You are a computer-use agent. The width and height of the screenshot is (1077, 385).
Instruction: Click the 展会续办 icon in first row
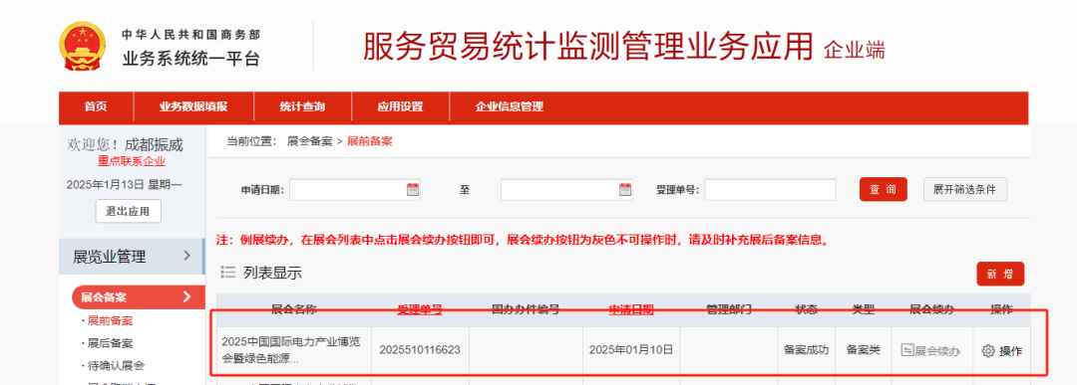click(907, 351)
